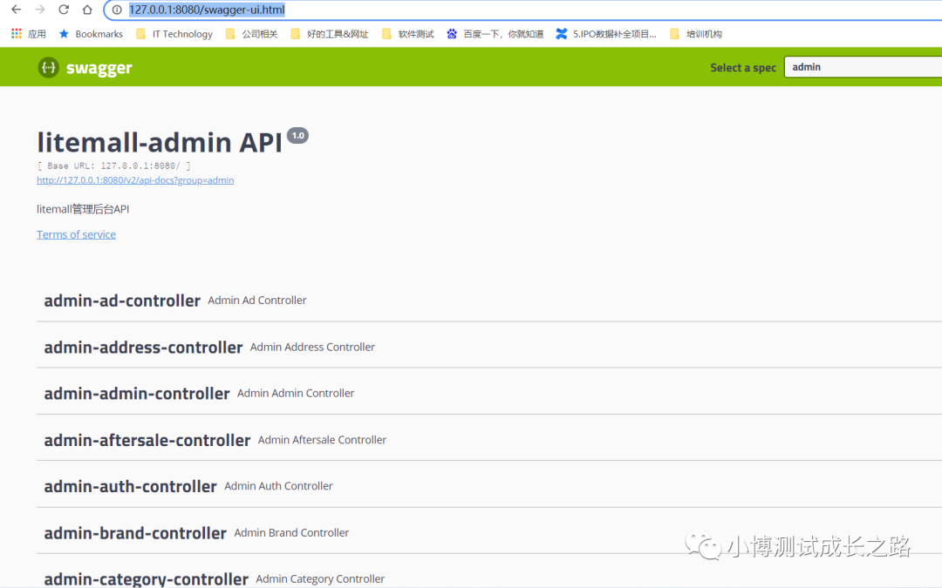Expand admin-auth-controller section
Screen dimensions: 942x588
[489, 486]
